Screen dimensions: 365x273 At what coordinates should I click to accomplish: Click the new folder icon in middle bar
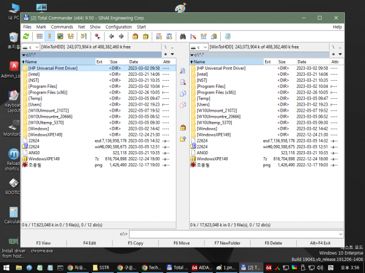(182, 139)
